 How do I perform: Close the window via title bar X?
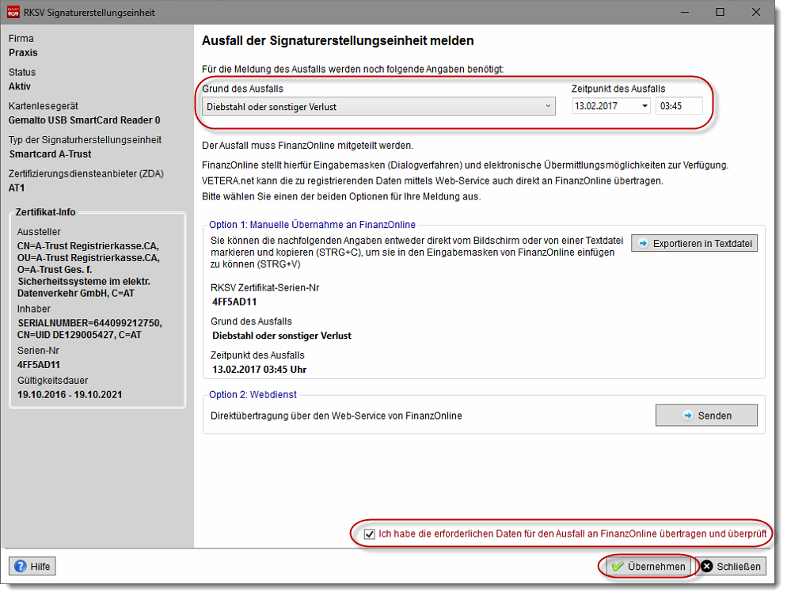coord(757,13)
